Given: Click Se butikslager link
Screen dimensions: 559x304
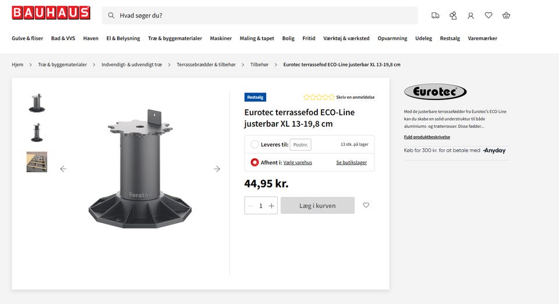Looking at the screenshot, I should 352,163.
